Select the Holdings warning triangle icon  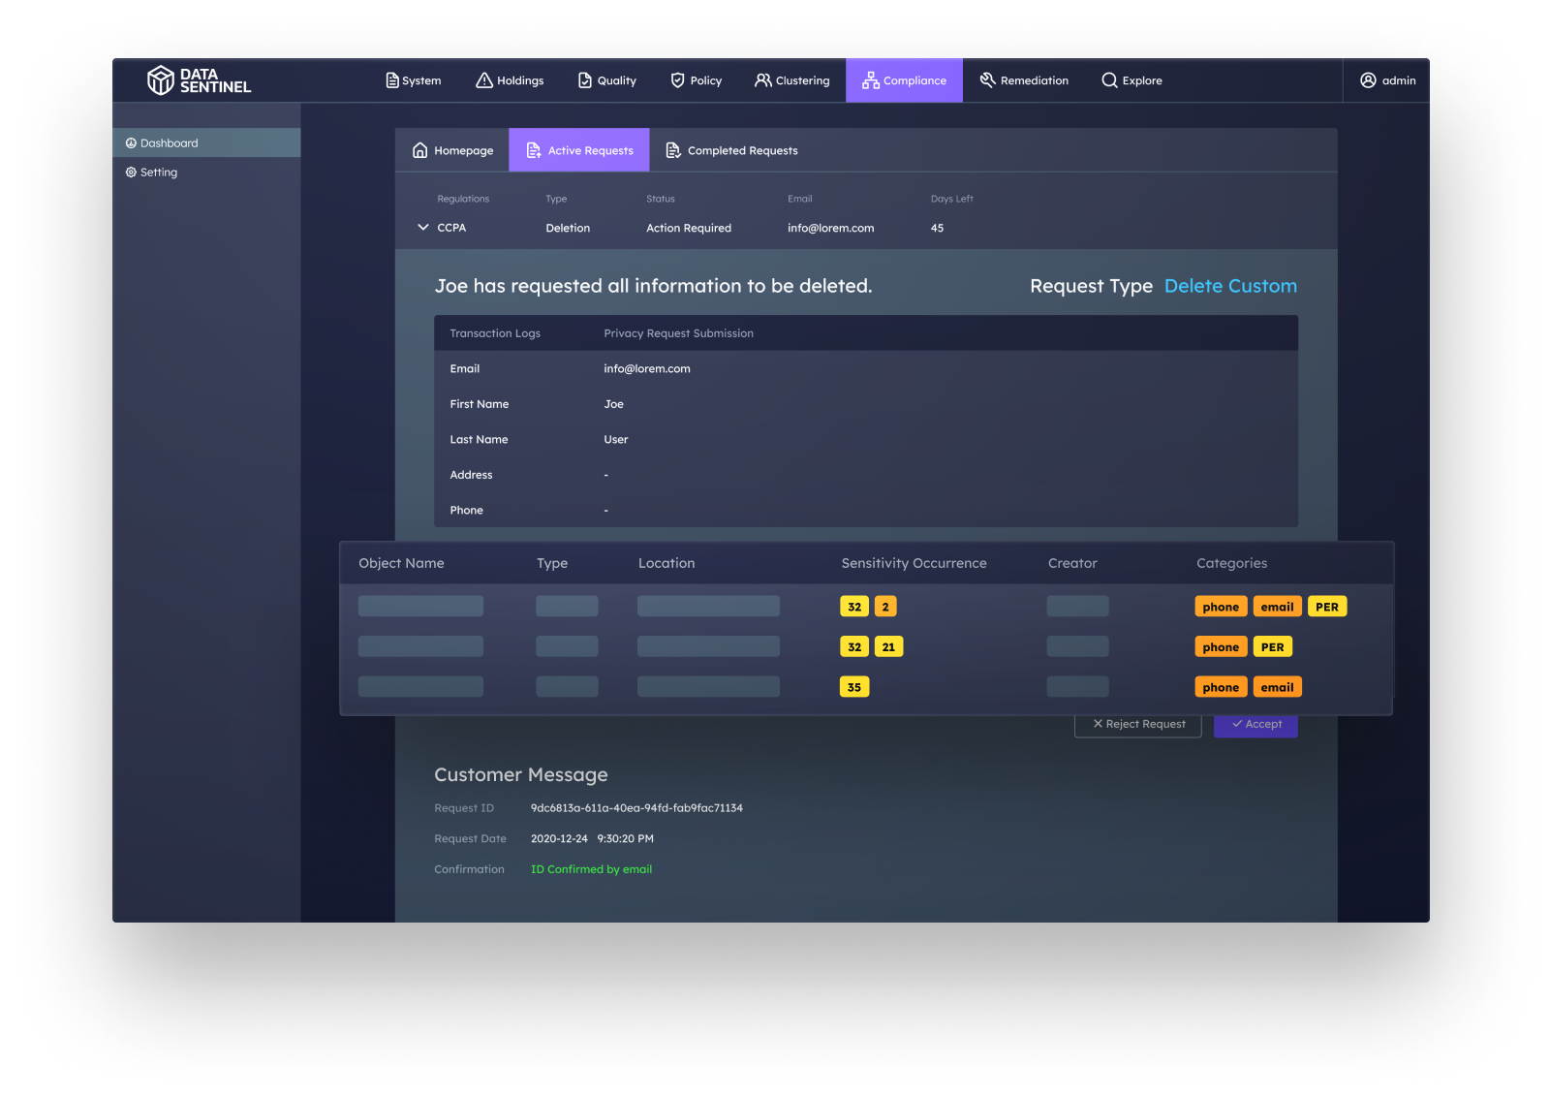[x=484, y=80]
